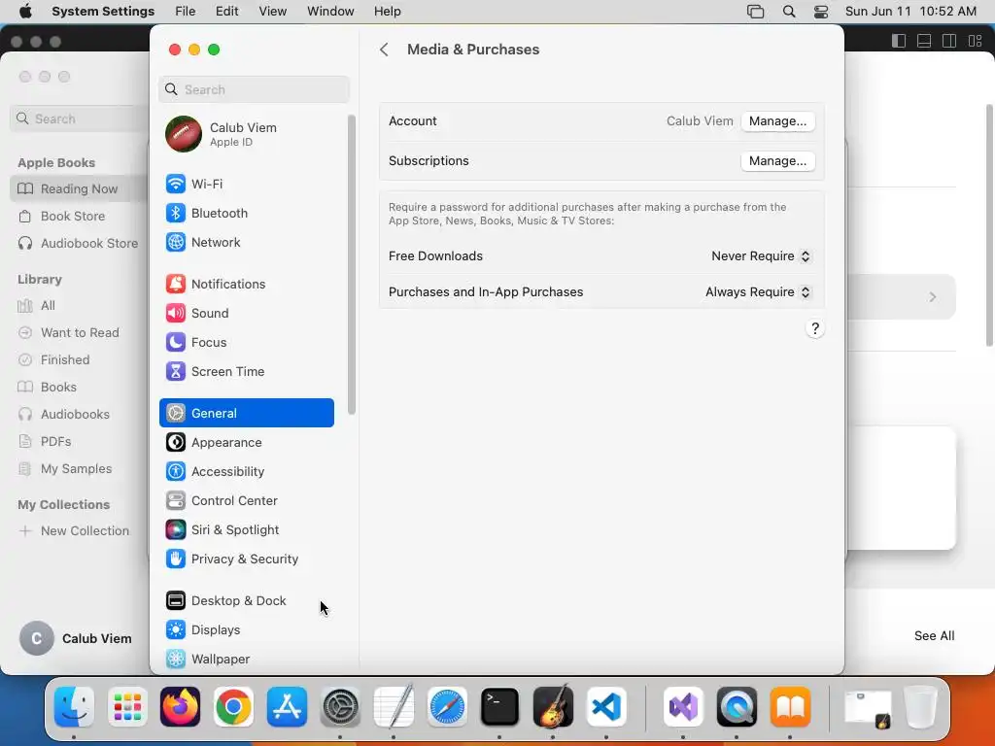Click System Settings search field
Image resolution: width=995 pixels, height=746 pixels.
tap(254, 89)
